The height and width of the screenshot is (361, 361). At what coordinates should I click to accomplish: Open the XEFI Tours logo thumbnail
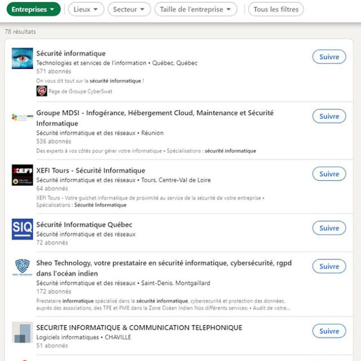coord(23,175)
